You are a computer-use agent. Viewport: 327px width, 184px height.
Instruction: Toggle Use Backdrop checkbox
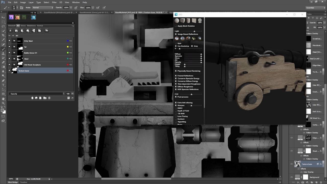(176, 46)
